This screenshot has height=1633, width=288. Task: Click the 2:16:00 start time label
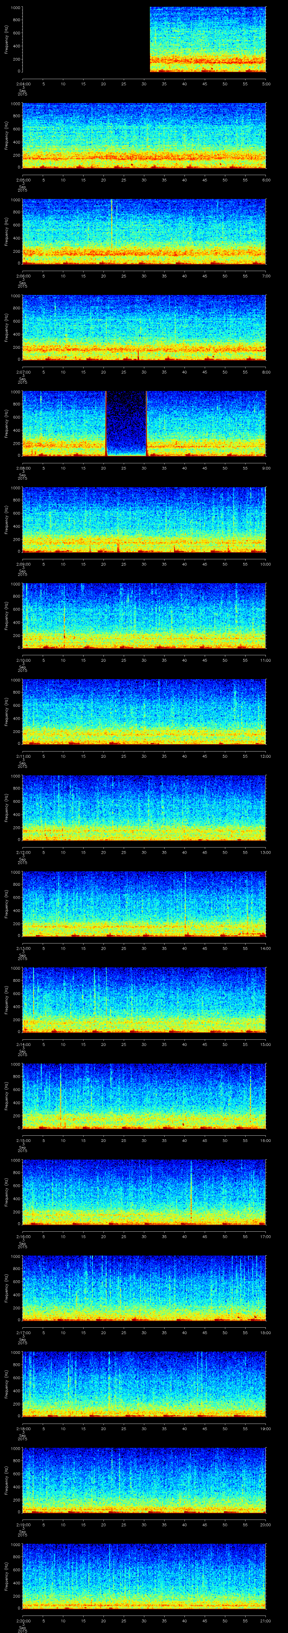tap(23, 1236)
